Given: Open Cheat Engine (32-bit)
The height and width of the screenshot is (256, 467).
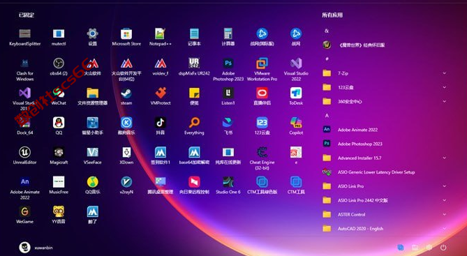Looking at the screenshot, I should click(262, 158).
